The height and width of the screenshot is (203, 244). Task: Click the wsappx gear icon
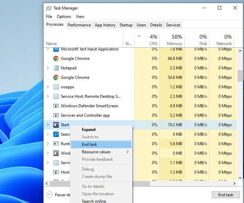pyautogui.click(x=56, y=87)
